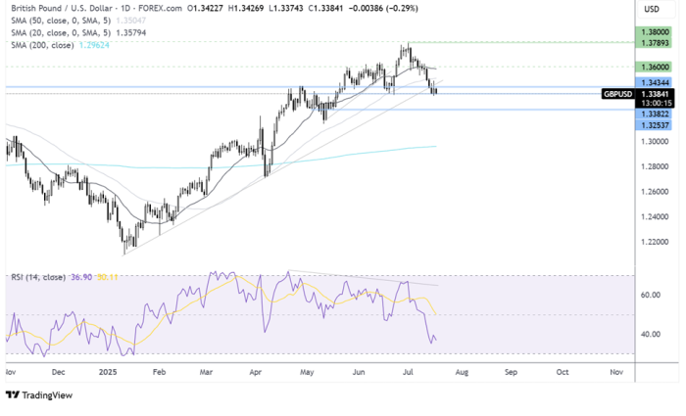Click Jul on the time axis

(x=408, y=372)
